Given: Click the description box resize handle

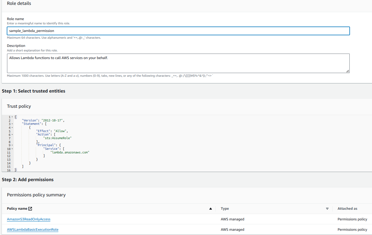Looking at the screenshot, I should tap(348, 71).
